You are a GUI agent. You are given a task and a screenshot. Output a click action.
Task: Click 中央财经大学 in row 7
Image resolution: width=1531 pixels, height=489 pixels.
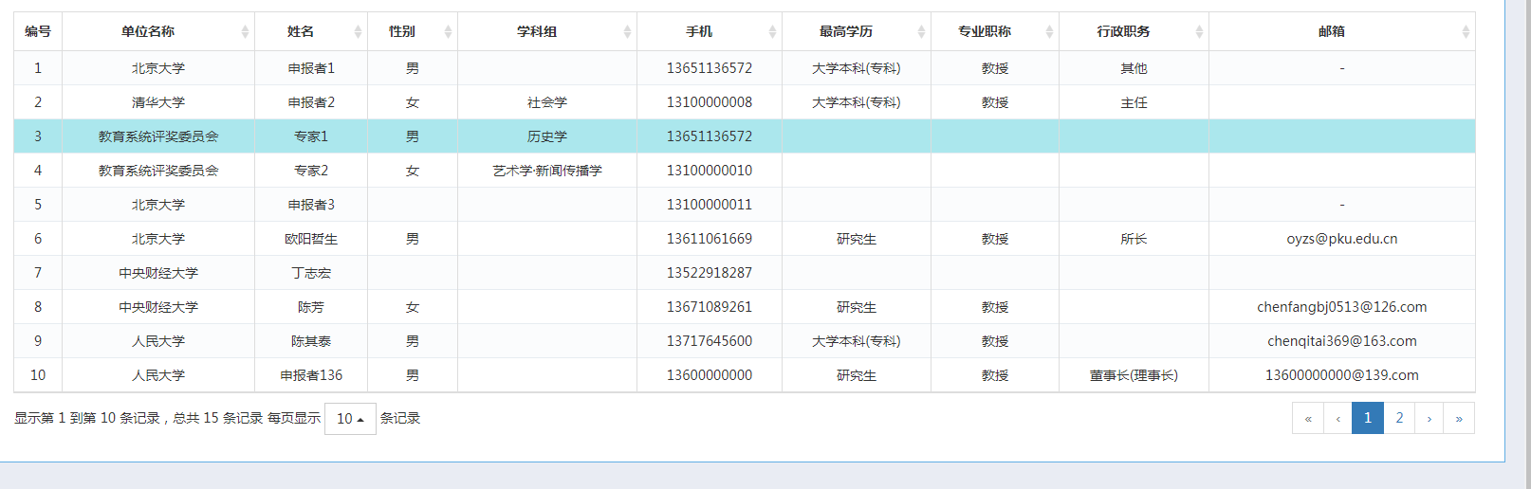click(158, 273)
